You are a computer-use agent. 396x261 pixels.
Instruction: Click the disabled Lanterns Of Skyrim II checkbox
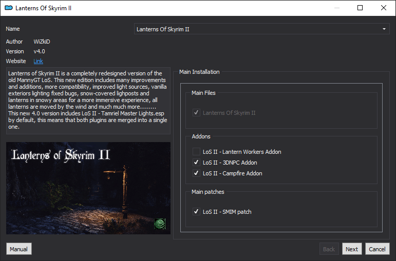coord(196,112)
